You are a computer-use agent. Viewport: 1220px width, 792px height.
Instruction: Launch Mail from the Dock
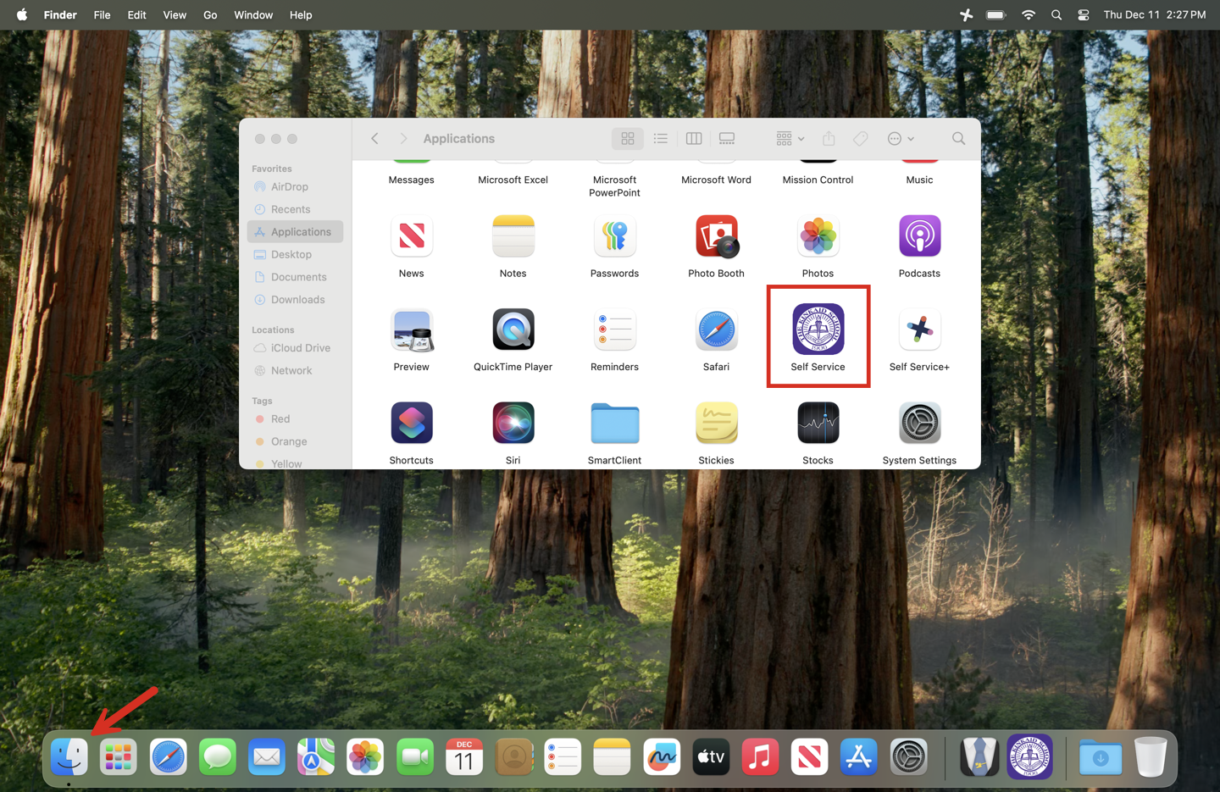pyautogui.click(x=267, y=756)
